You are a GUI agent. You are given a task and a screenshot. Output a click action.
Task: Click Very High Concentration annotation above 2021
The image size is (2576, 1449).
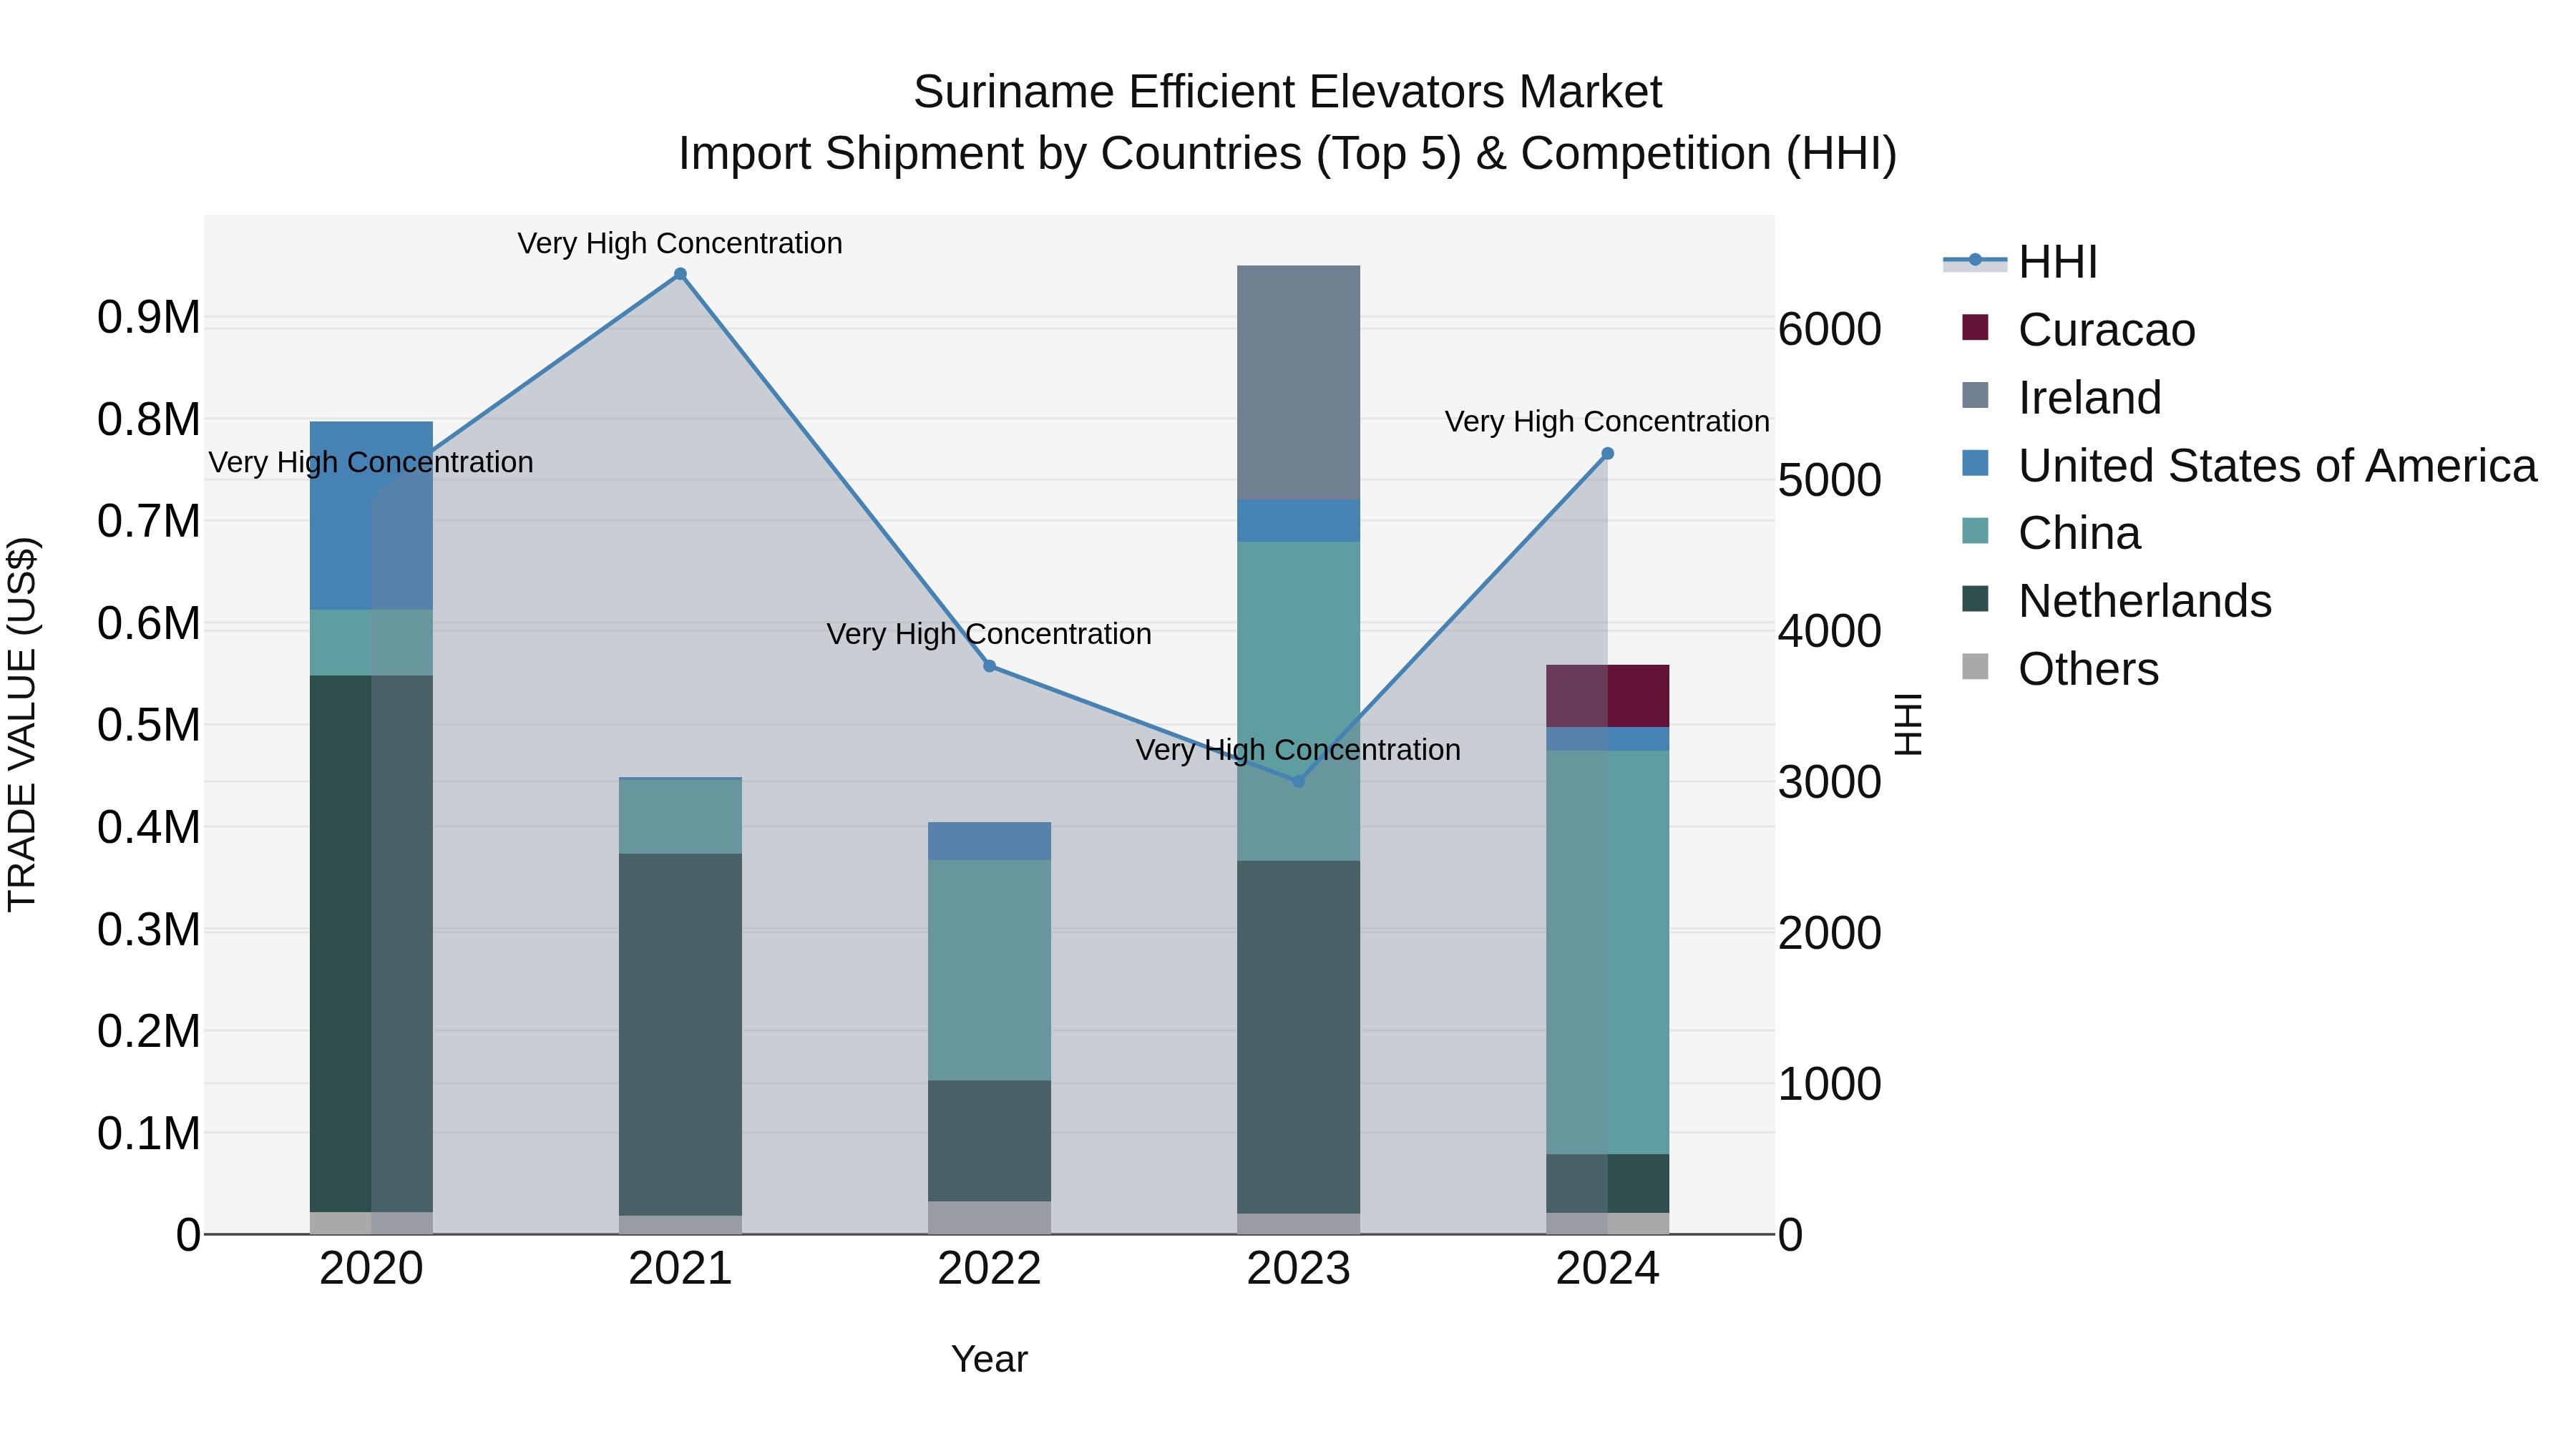pyautogui.click(x=680, y=244)
